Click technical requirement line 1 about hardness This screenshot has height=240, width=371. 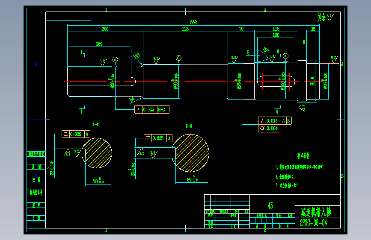[299, 167]
